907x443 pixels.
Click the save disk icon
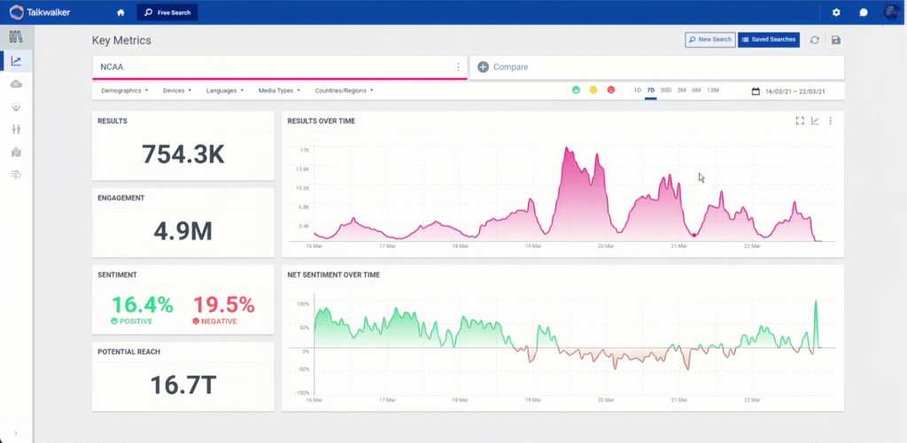coord(836,40)
